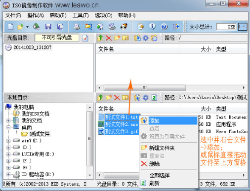Click the Info toolbar icon
Screen dimensions: 250x191
coord(152,27)
